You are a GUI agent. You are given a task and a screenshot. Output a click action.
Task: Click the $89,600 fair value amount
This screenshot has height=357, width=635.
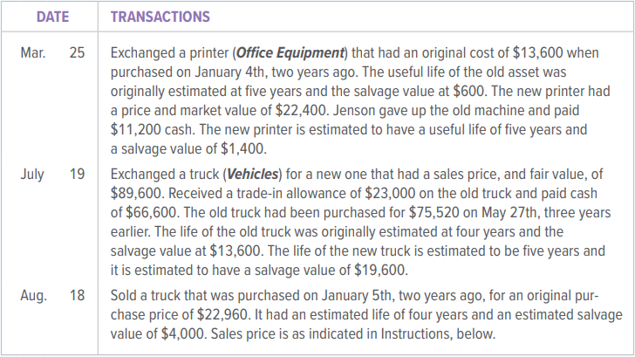(x=136, y=193)
